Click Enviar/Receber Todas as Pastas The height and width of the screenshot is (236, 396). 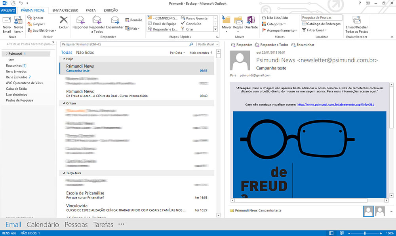coord(356,25)
